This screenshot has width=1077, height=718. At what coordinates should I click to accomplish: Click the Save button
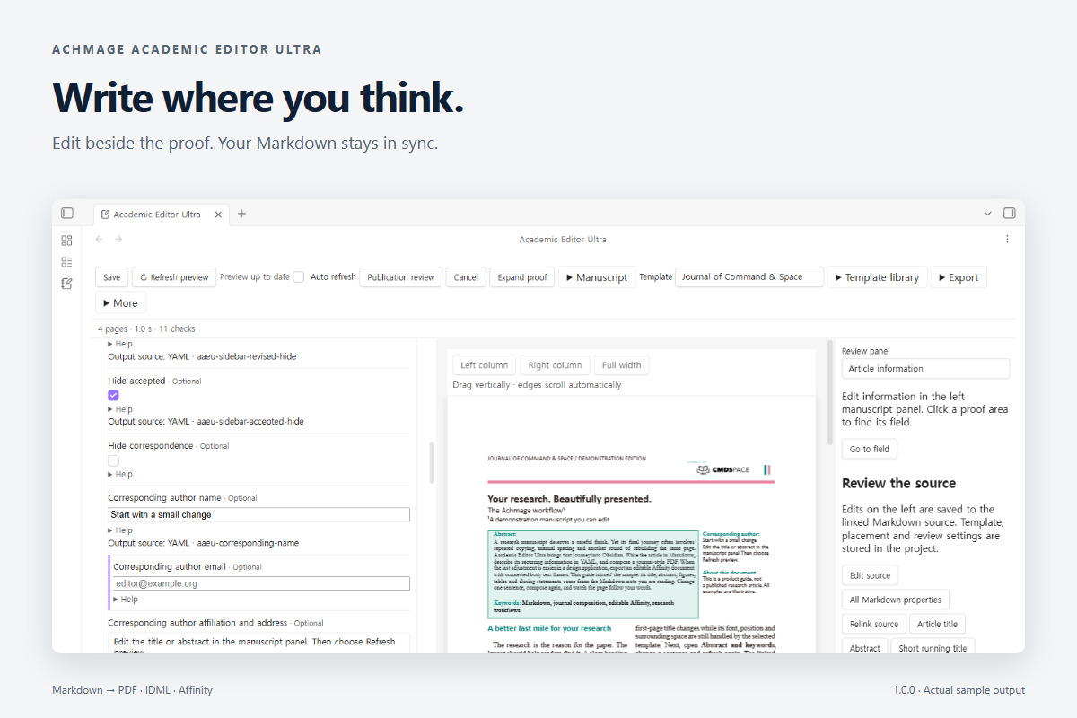click(111, 277)
